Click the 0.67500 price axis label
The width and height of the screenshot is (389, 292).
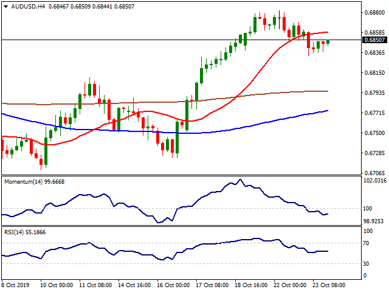pos(374,133)
